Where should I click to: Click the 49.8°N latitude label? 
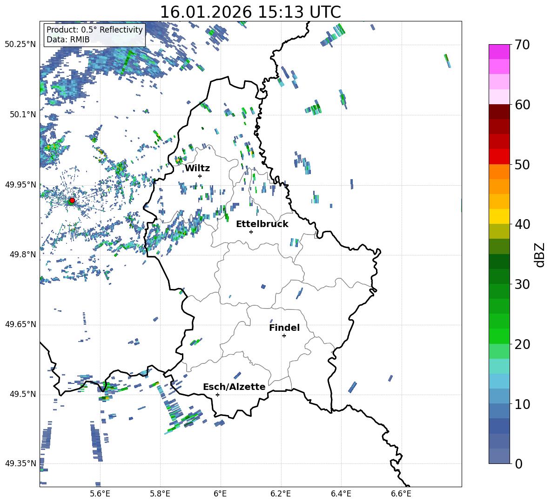coord(23,255)
